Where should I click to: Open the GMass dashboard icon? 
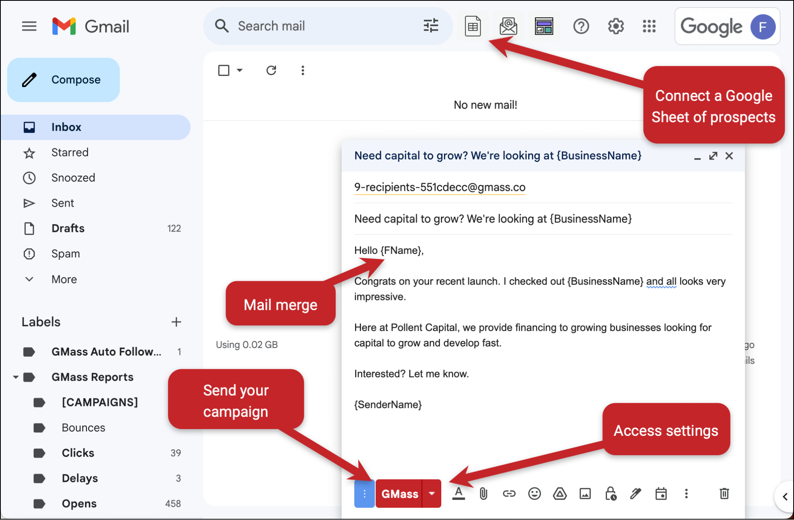[544, 26]
